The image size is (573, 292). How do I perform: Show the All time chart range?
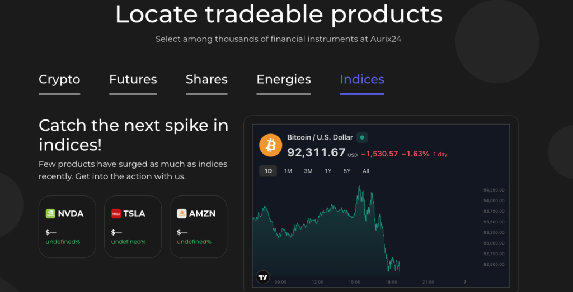tap(366, 171)
